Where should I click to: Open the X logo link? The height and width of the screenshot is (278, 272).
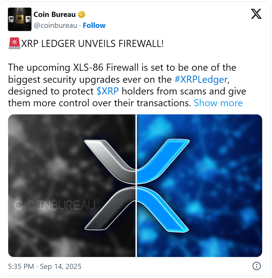point(256,14)
